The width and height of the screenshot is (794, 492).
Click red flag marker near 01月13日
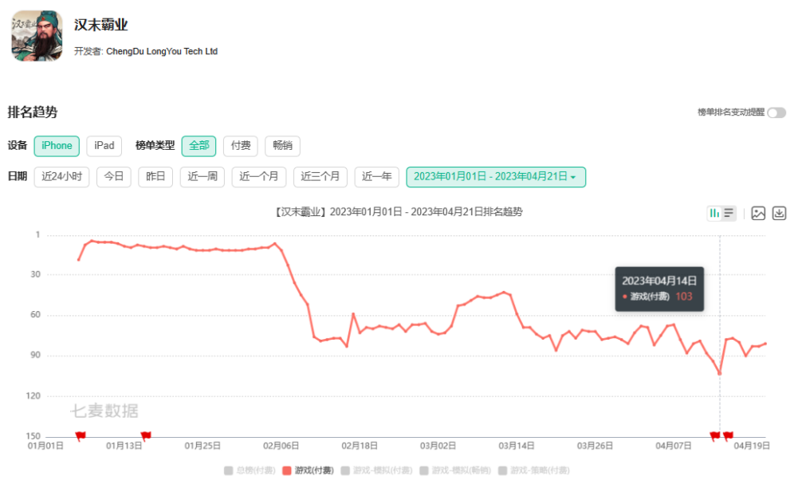click(x=146, y=435)
